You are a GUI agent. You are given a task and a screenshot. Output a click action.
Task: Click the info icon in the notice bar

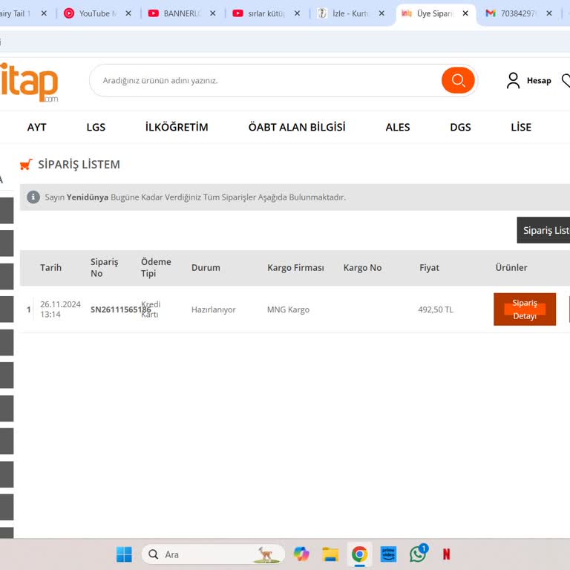pyautogui.click(x=33, y=197)
